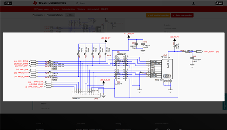Expand the Show chevron below Marco

45,108
